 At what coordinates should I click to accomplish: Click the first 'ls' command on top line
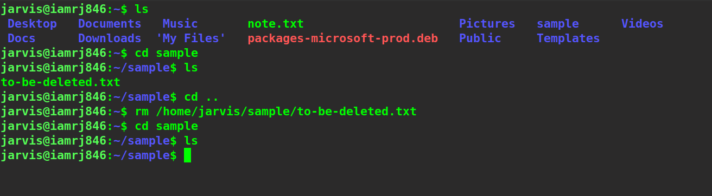(x=142, y=9)
